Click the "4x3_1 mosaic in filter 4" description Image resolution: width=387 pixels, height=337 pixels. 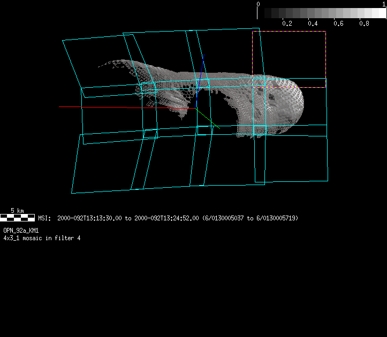42,238
